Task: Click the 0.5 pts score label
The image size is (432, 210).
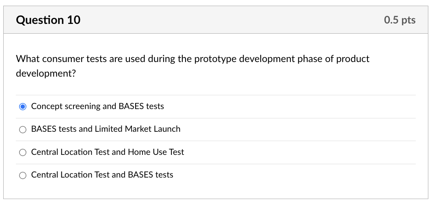Action: (x=400, y=20)
